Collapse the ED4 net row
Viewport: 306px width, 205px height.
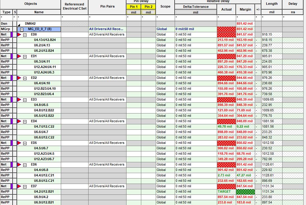pos(25,122)
